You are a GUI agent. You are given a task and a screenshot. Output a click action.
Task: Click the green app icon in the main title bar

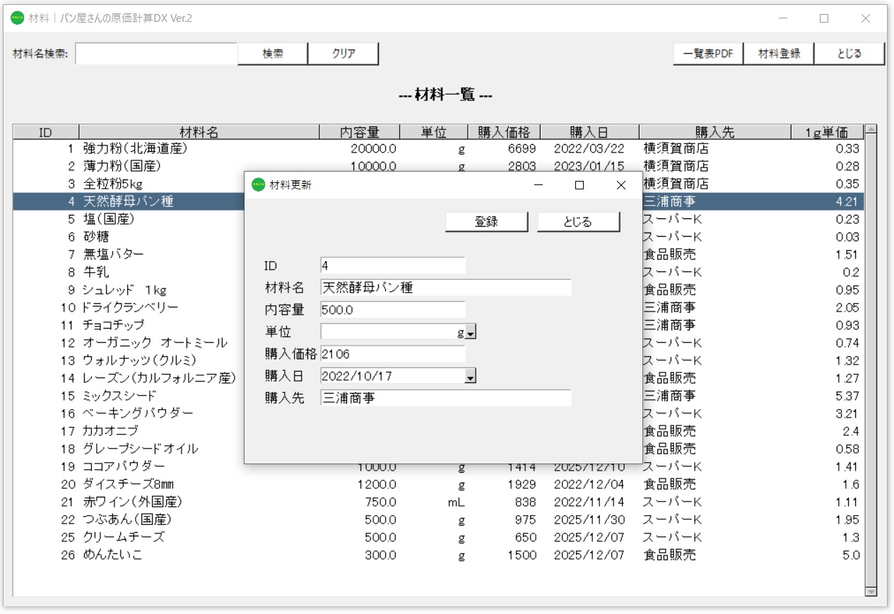(x=16, y=18)
